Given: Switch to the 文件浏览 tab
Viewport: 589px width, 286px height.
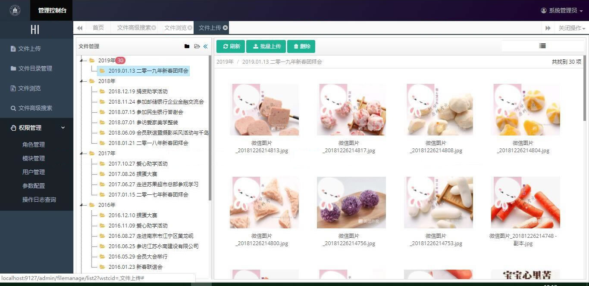Looking at the screenshot, I should [x=175, y=28].
